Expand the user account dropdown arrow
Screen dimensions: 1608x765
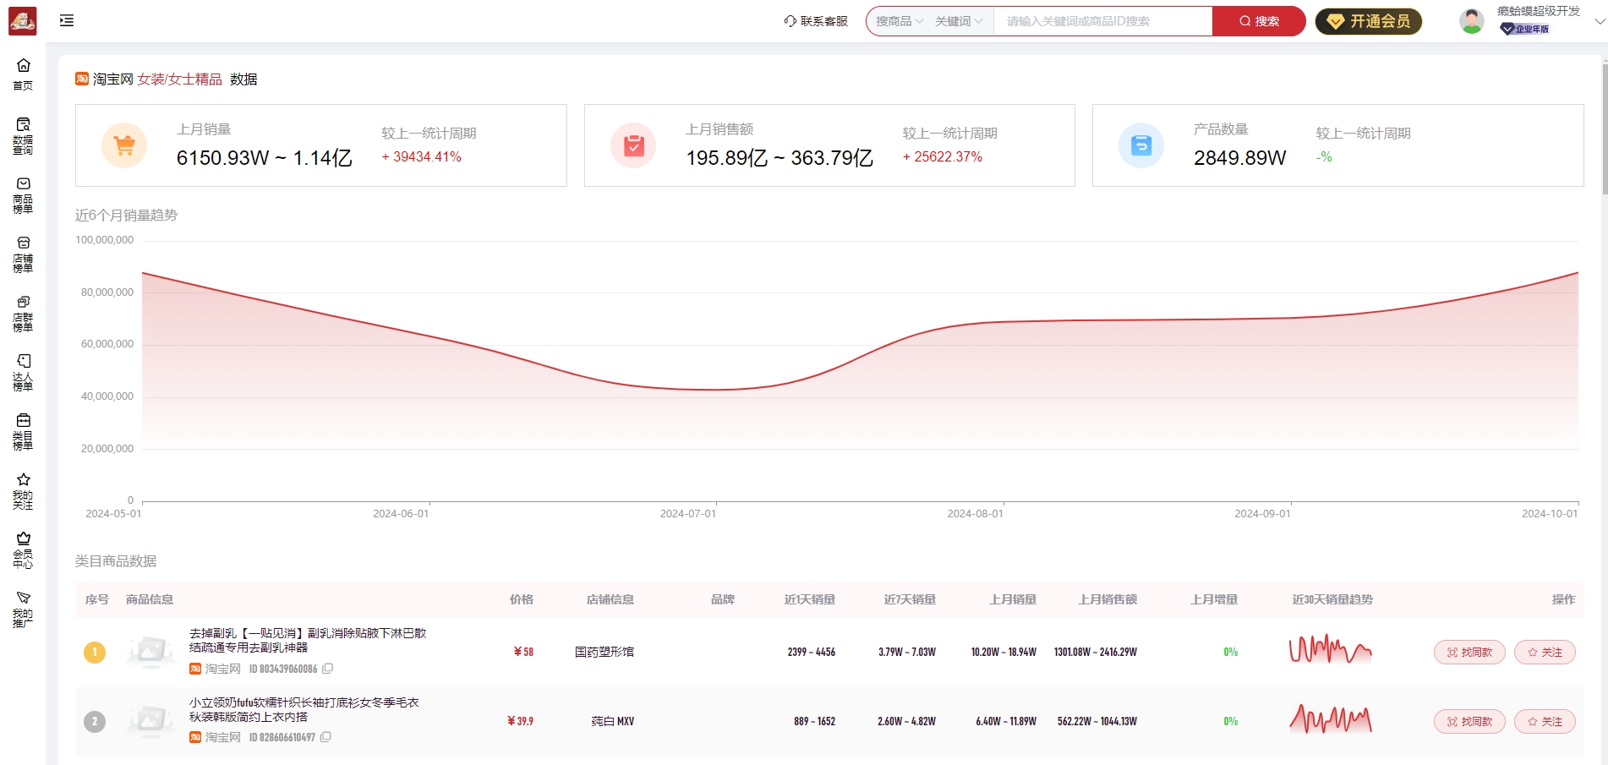pos(1599,22)
